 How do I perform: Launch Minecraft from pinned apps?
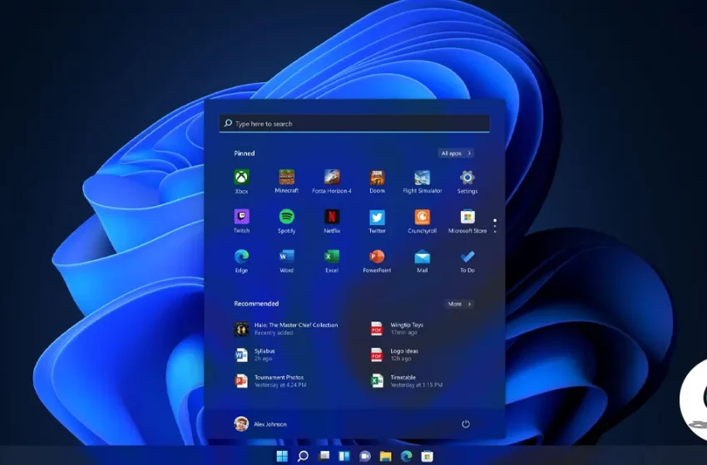tap(286, 178)
